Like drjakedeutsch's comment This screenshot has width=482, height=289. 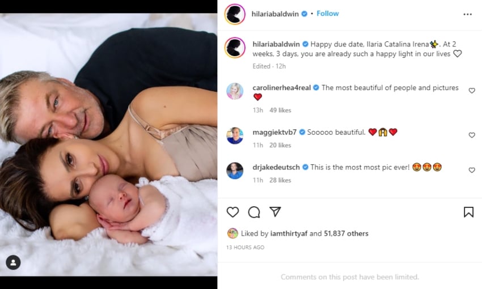[472, 170]
